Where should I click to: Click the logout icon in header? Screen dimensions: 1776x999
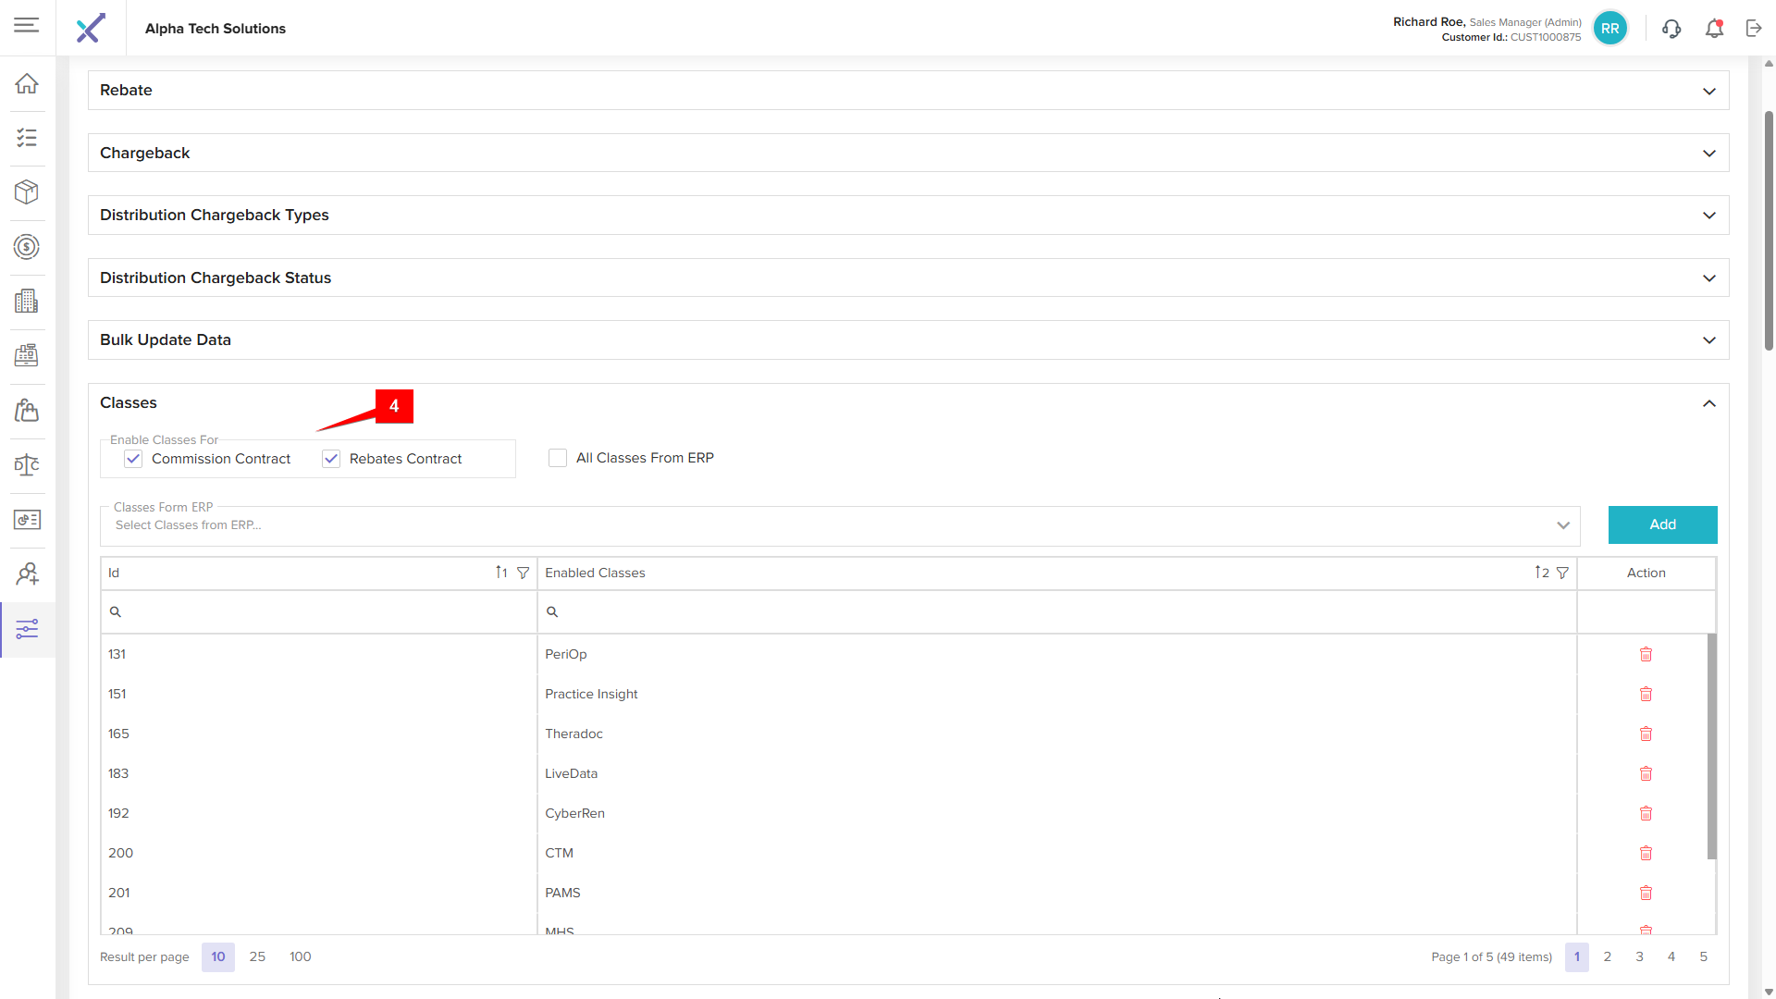click(1754, 29)
